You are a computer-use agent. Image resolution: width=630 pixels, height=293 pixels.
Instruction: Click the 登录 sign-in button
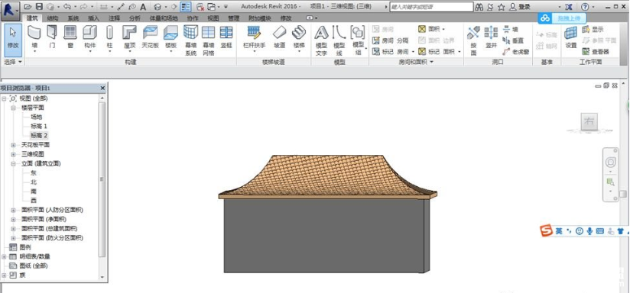point(519,7)
